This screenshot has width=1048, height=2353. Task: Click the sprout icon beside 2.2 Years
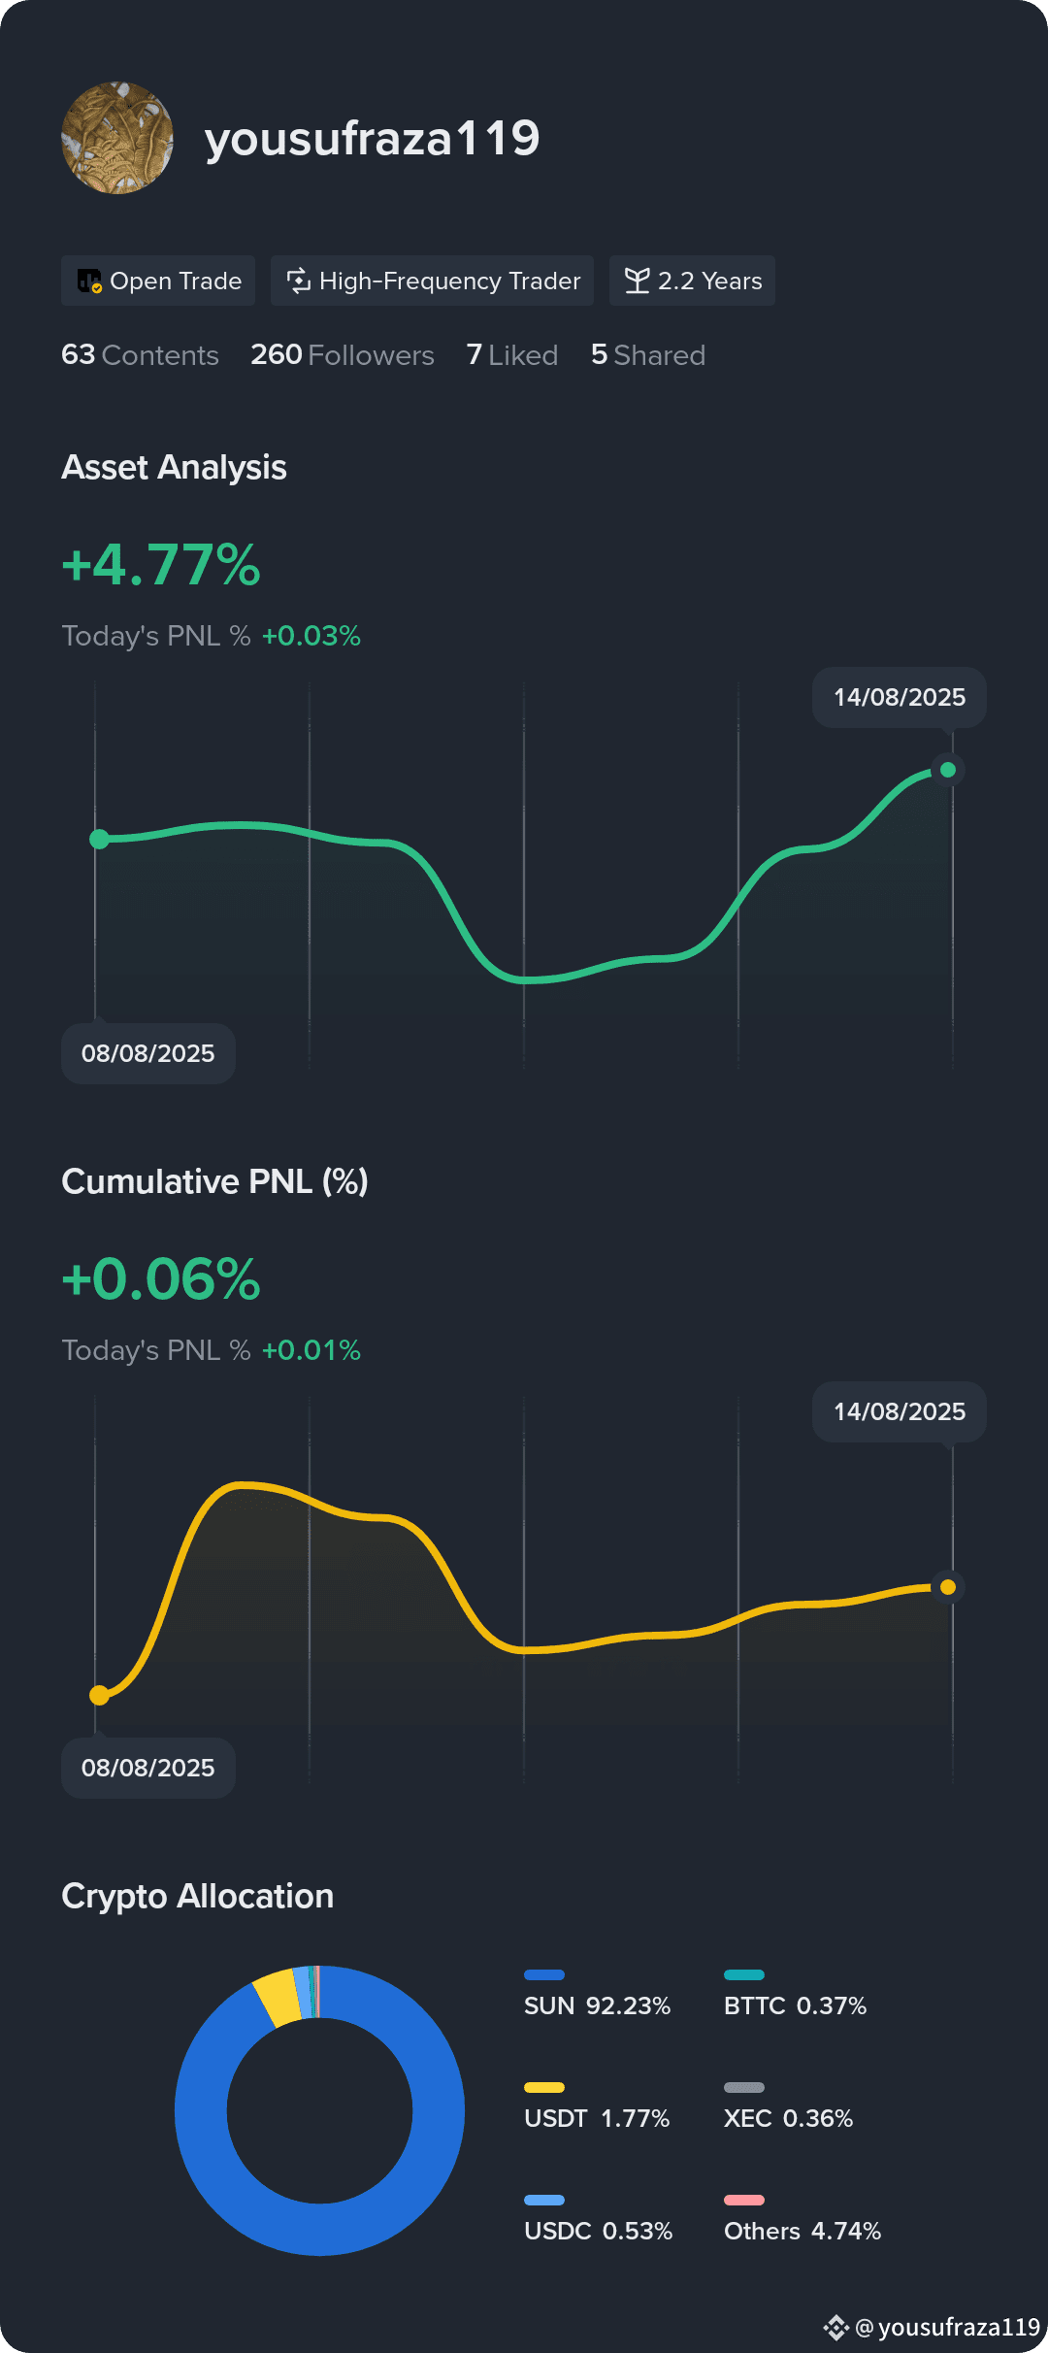tap(637, 281)
